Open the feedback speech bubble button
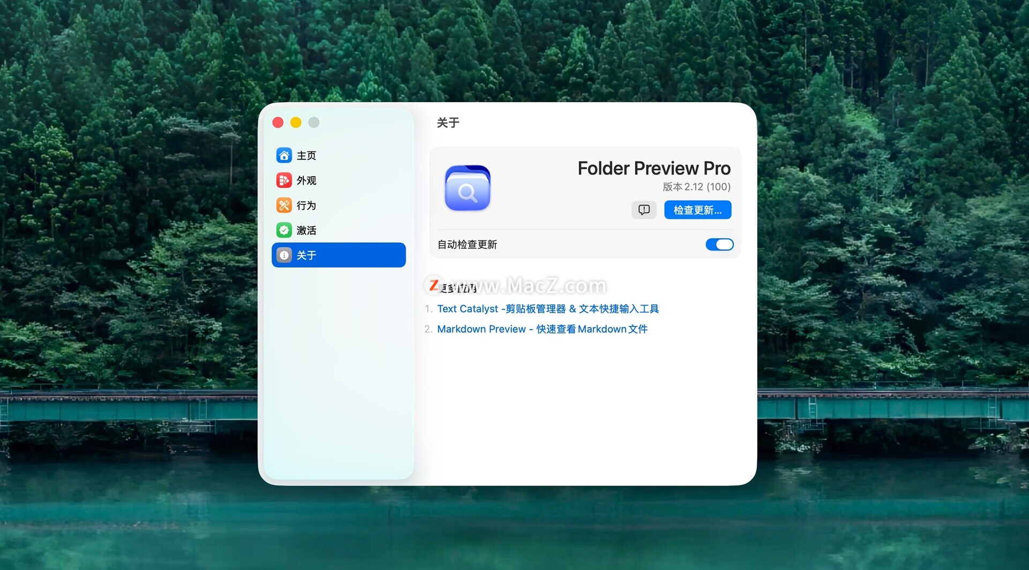 click(644, 210)
